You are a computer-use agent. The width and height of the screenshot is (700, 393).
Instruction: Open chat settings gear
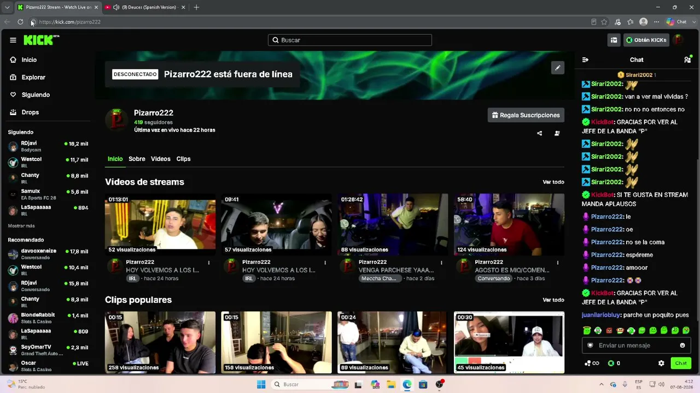point(661,363)
